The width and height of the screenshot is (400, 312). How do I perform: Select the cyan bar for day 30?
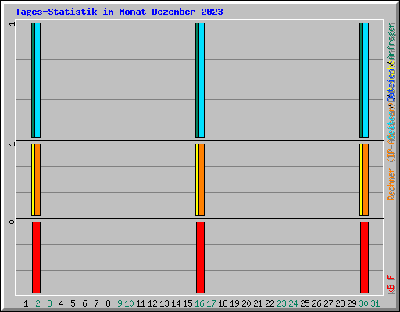[x=366, y=80]
